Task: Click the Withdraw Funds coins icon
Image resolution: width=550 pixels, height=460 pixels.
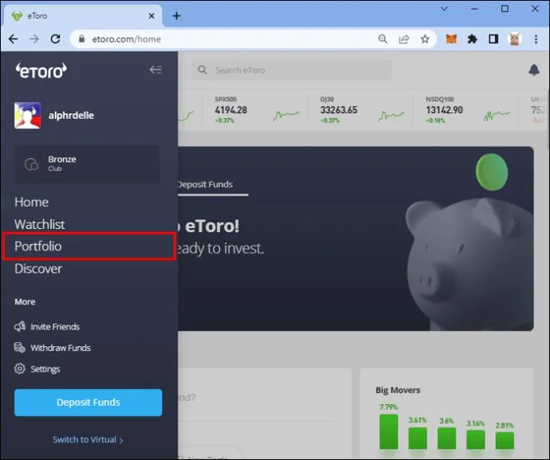Action: 20,348
